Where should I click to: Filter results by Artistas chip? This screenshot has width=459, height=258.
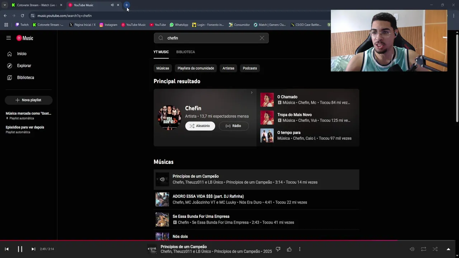tap(228, 68)
